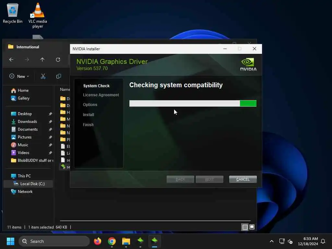Select Local Disk (C:) in navigation pane

pyautogui.click(x=29, y=184)
